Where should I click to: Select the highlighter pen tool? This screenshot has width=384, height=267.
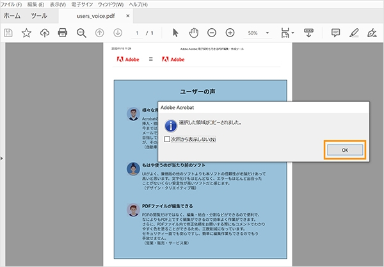point(354,33)
